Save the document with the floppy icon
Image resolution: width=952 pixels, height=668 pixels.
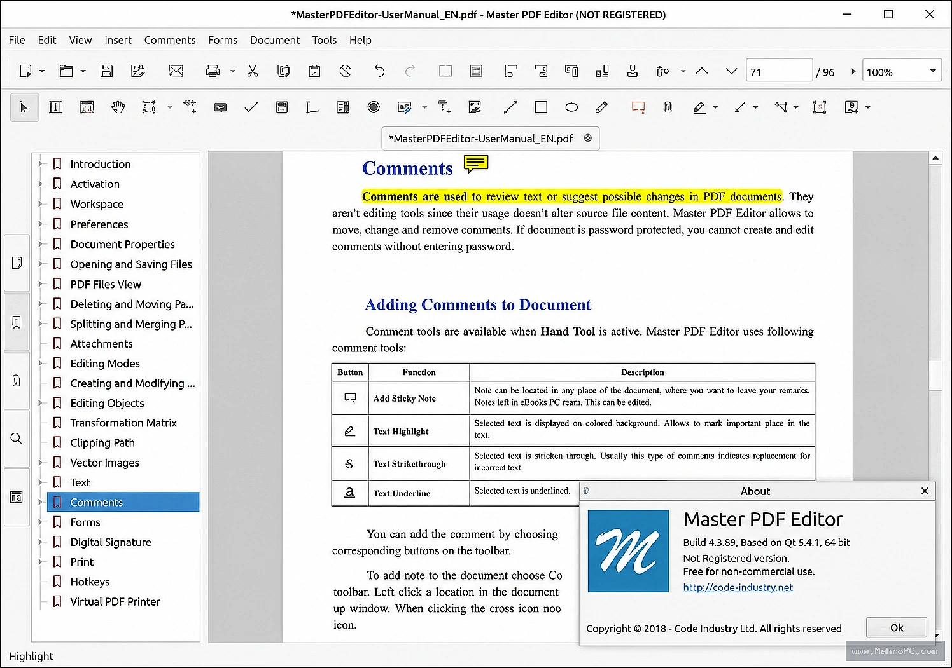[106, 71]
